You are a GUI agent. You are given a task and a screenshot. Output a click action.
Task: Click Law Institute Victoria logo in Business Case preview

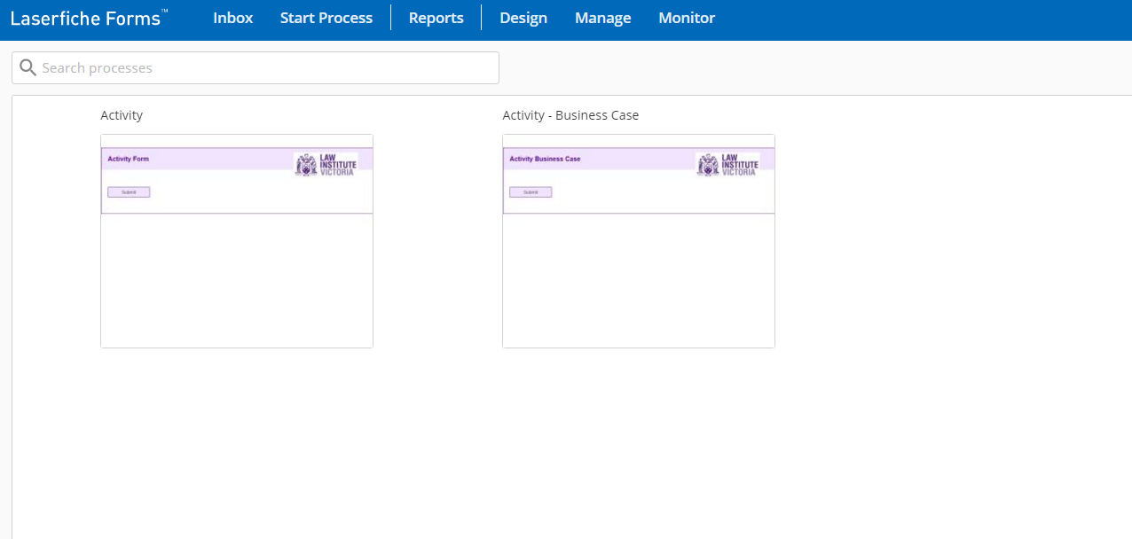[x=727, y=165]
